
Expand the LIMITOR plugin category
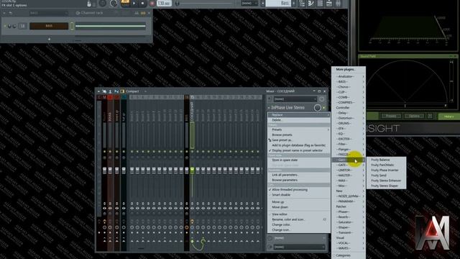pyautogui.click(x=349, y=170)
